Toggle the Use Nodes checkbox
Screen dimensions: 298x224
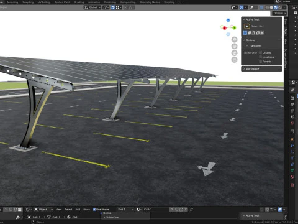coord(94,210)
